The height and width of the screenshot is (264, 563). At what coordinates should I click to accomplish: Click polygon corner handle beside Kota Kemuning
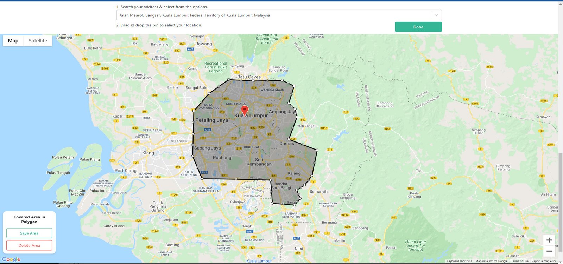point(202,178)
